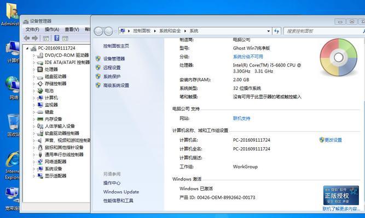Expand the 显示适配器 tree node arrow

click(x=34, y=176)
